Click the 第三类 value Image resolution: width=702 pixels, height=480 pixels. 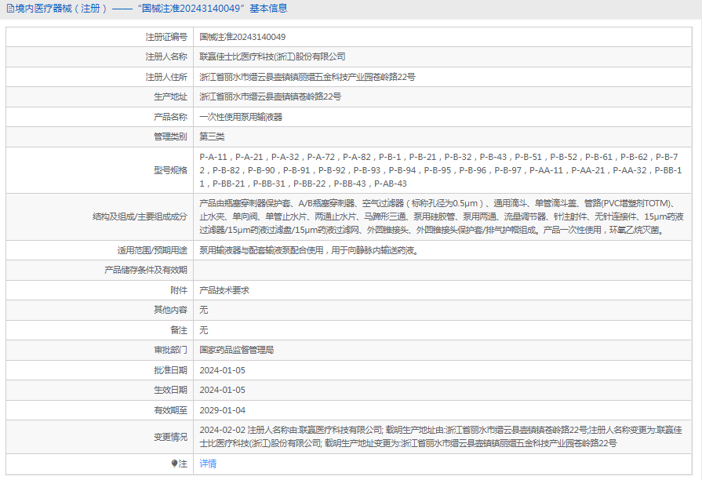click(x=212, y=136)
